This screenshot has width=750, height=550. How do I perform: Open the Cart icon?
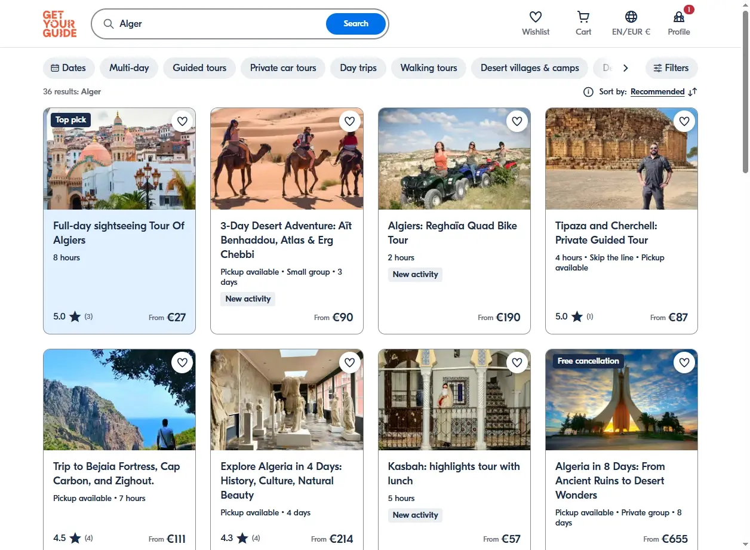[583, 17]
